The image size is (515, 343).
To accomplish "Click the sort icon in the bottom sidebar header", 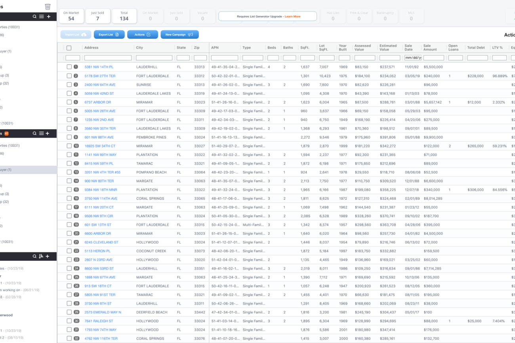I will point(41,256).
